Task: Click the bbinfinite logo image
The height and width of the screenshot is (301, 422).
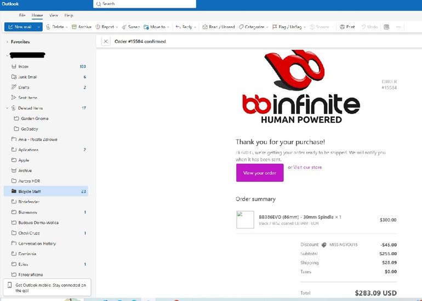Action: point(301,87)
